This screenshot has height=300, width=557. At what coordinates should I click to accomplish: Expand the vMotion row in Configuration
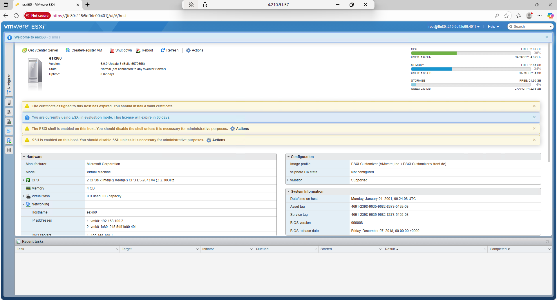(288, 180)
